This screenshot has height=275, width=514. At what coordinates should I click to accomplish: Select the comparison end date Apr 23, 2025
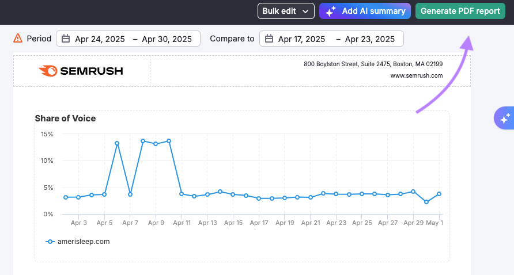370,39
